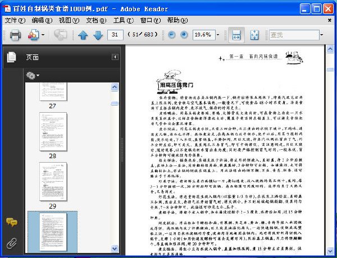Zoom out with the minus button

point(171,35)
